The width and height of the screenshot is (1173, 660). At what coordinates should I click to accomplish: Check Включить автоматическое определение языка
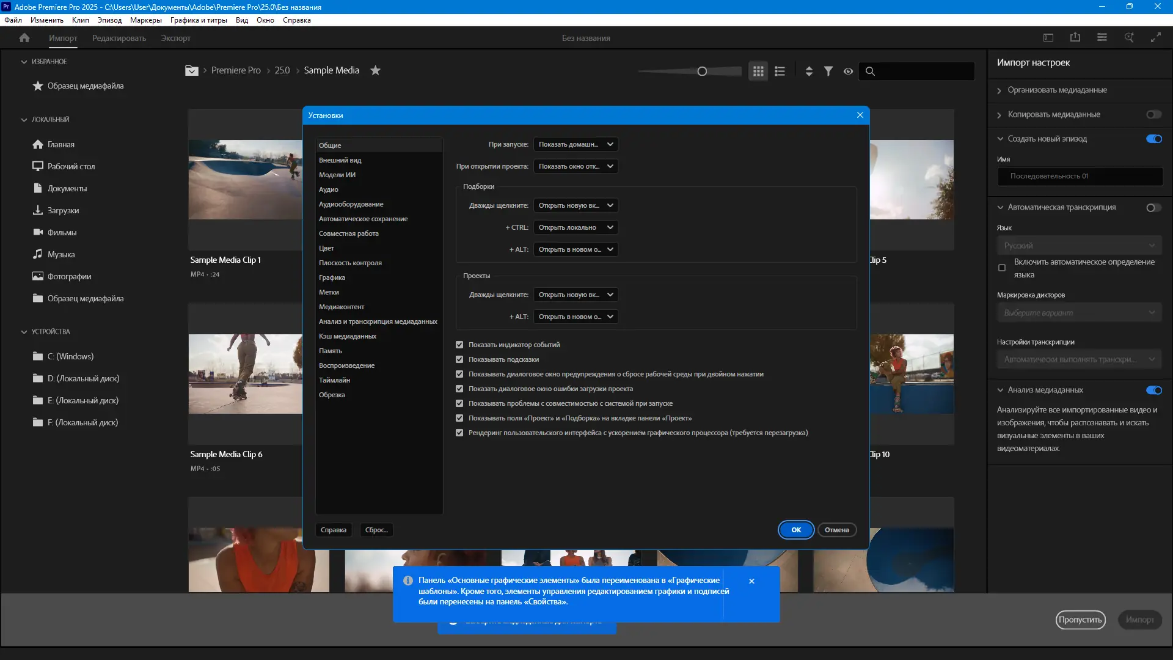tap(1002, 268)
